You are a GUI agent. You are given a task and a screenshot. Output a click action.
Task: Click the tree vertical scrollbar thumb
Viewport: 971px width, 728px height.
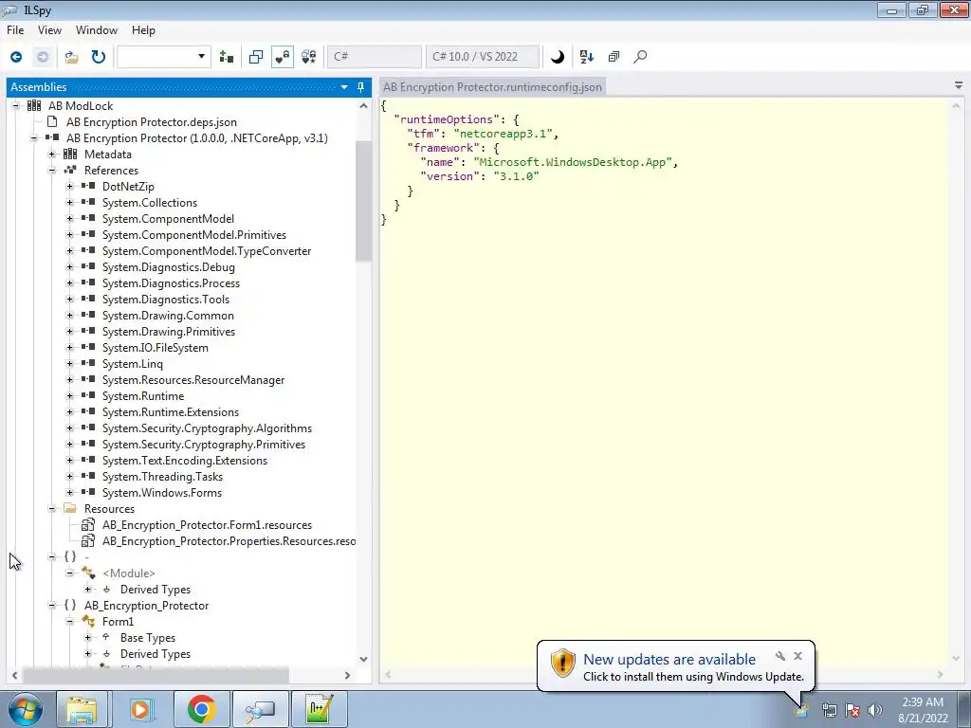(x=363, y=201)
